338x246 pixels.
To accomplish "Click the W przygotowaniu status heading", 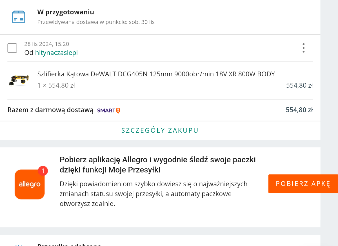I will (66, 12).
